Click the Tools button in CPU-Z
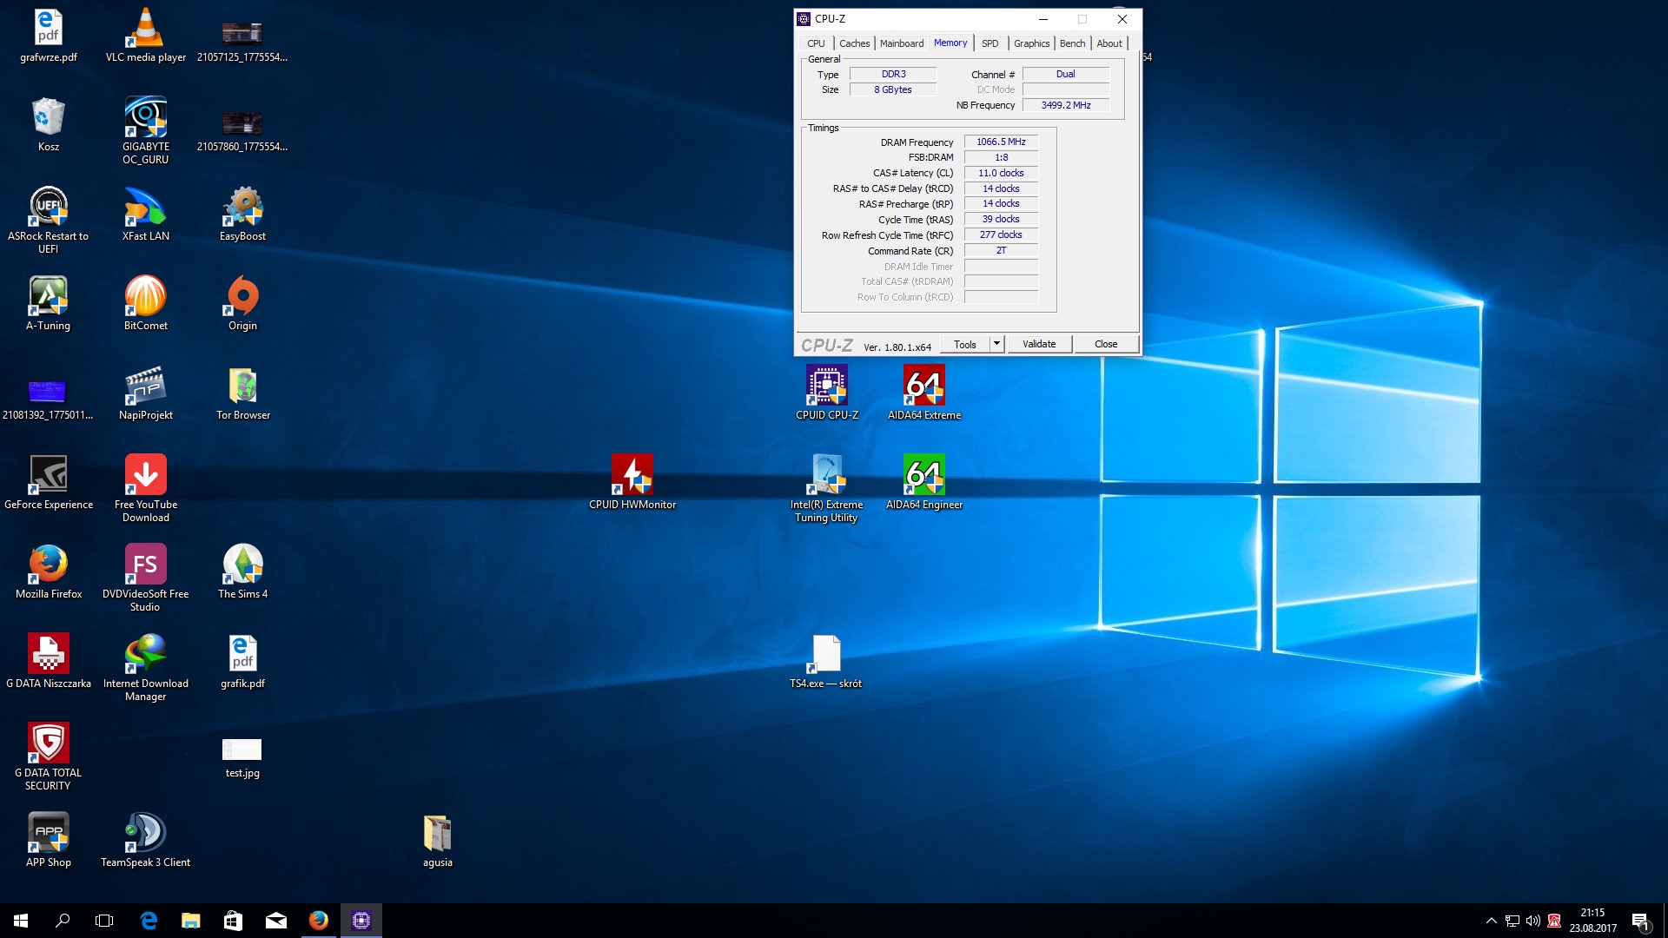 tap(964, 344)
